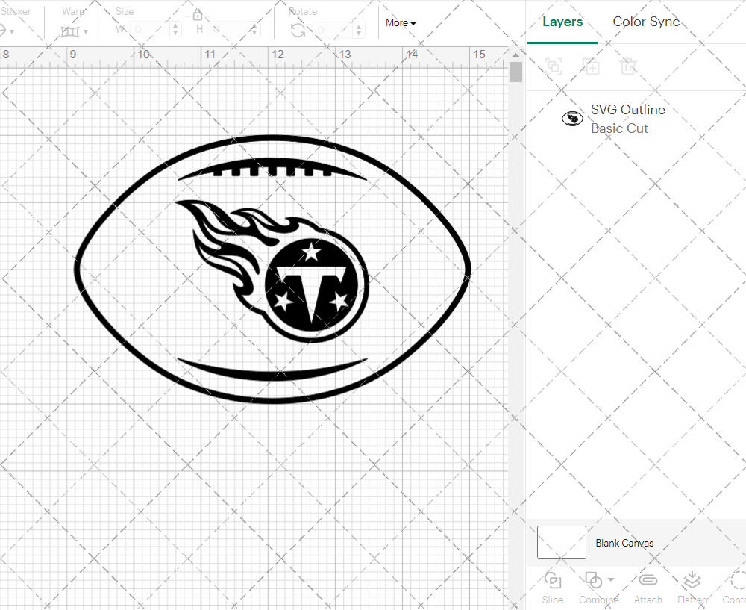The image size is (746, 610).
Task: Hide the SVG Outline layer with the eye toggle
Action: tap(571, 117)
